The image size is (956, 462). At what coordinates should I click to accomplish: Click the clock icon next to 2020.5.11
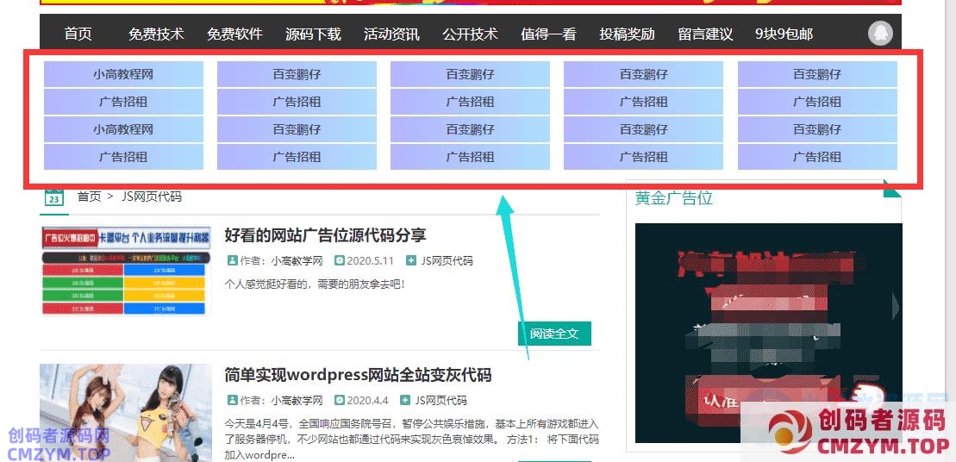(340, 260)
